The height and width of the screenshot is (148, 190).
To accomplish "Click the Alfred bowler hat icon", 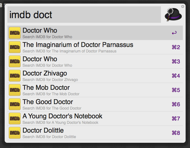I will tap(173, 15).
